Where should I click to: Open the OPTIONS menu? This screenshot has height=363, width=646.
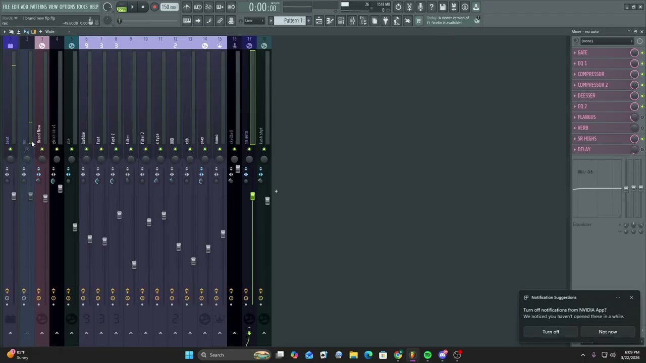click(67, 7)
